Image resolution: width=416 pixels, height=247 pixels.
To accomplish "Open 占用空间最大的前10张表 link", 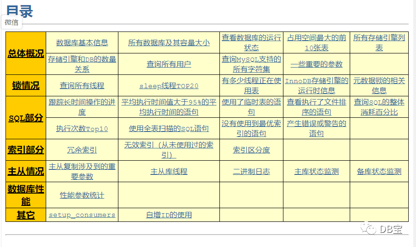I will 316,42.
